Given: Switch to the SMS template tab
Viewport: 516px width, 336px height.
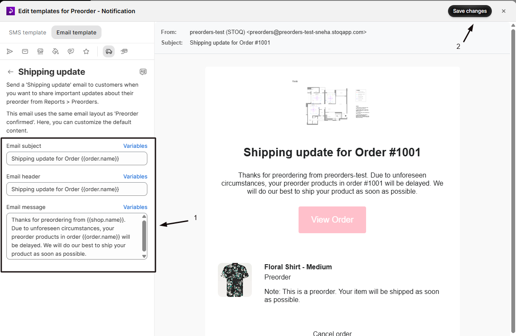Looking at the screenshot, I should [28, 32].
